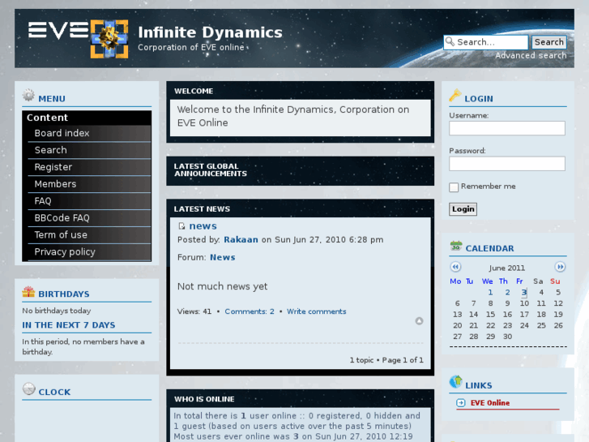The height and width of the screenshot is (442, 589).
Task: Click the Welcome block heading
Action: (x=194, y=91)
